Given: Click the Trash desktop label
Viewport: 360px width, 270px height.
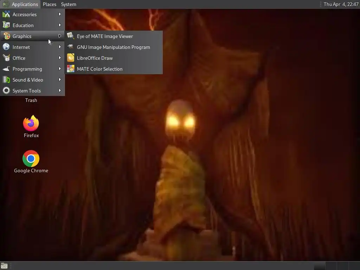Looking at the screenshot, I should (x=31, y=100).
